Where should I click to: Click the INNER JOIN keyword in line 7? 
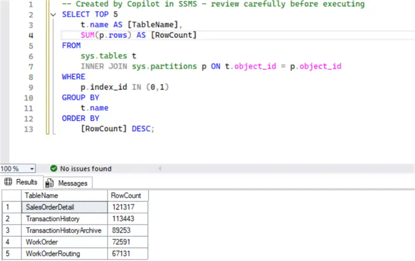point(104,66)
